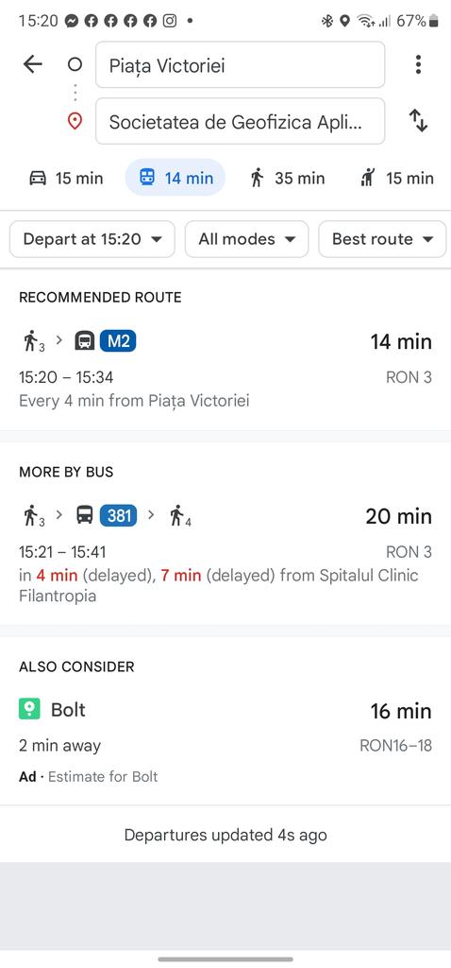Screen dimensions: 451x968
Task: Tap the 381 bus line badge
Action: point(118,515)
